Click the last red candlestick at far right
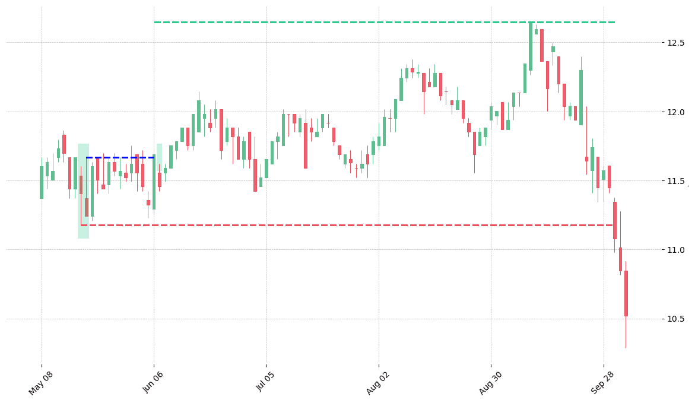695x403 pixels. click(x=626, y=293)
